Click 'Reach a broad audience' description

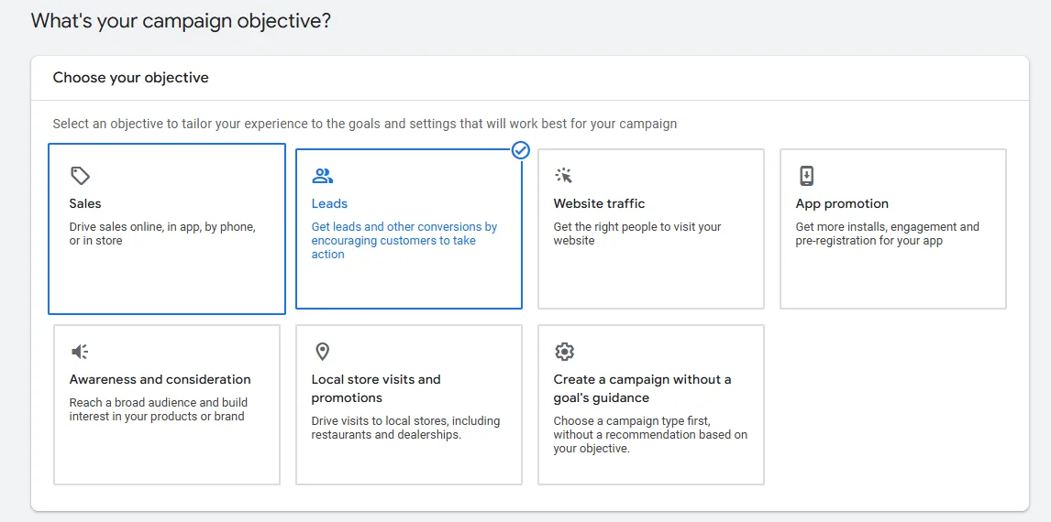click(159, 409)
